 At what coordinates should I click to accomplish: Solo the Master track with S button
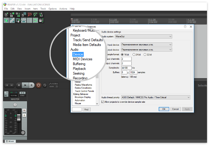click(x=24, y=115)
